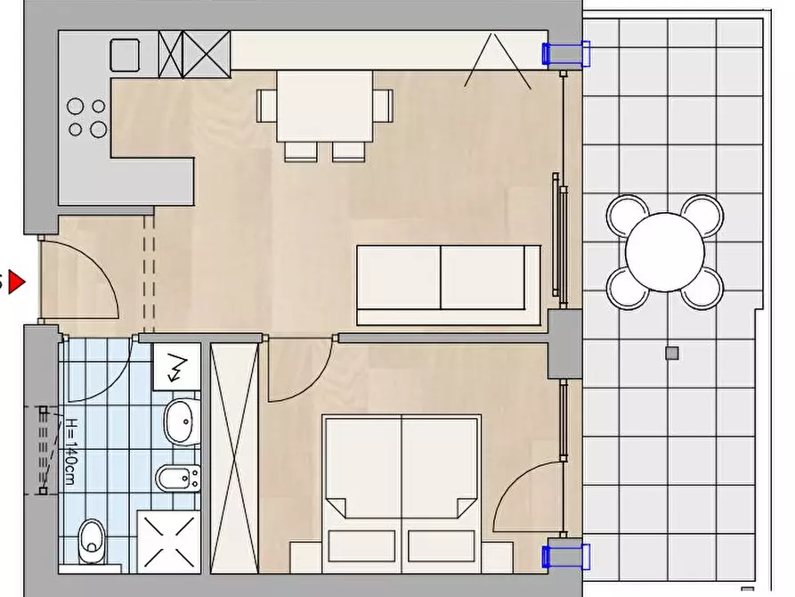
Task: Select the upper blue wall vent
Action: pos(566,53)
